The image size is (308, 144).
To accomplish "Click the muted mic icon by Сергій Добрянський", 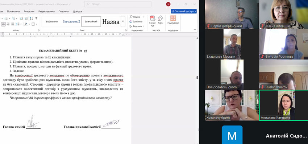I will 208,26.
